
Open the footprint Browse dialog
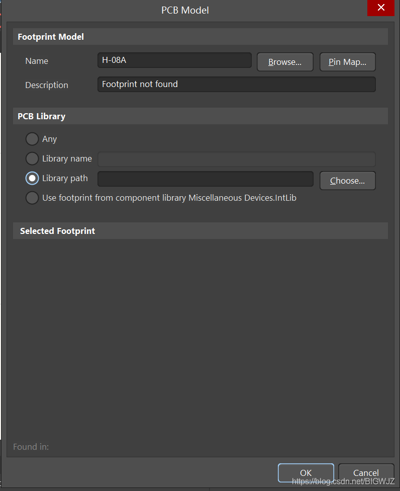[x=285, y=62]
